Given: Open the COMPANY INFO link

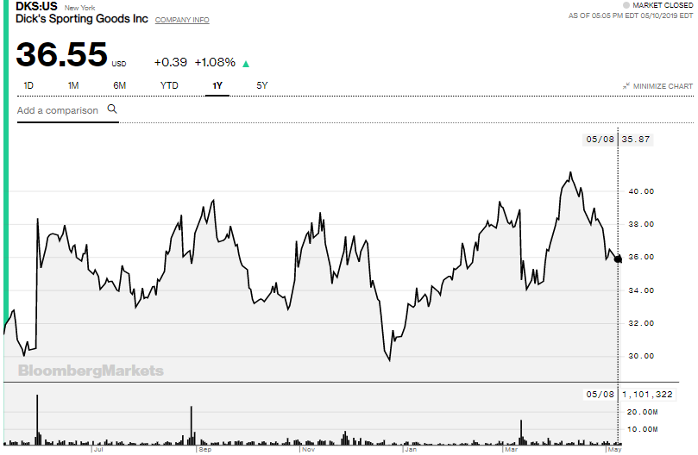Looking at the screenshot, I should click(182, 20).
